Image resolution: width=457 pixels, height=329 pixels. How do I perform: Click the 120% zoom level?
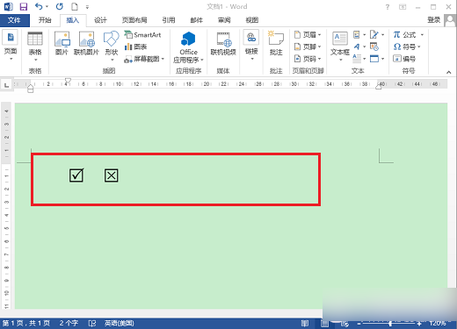point(438,324)
